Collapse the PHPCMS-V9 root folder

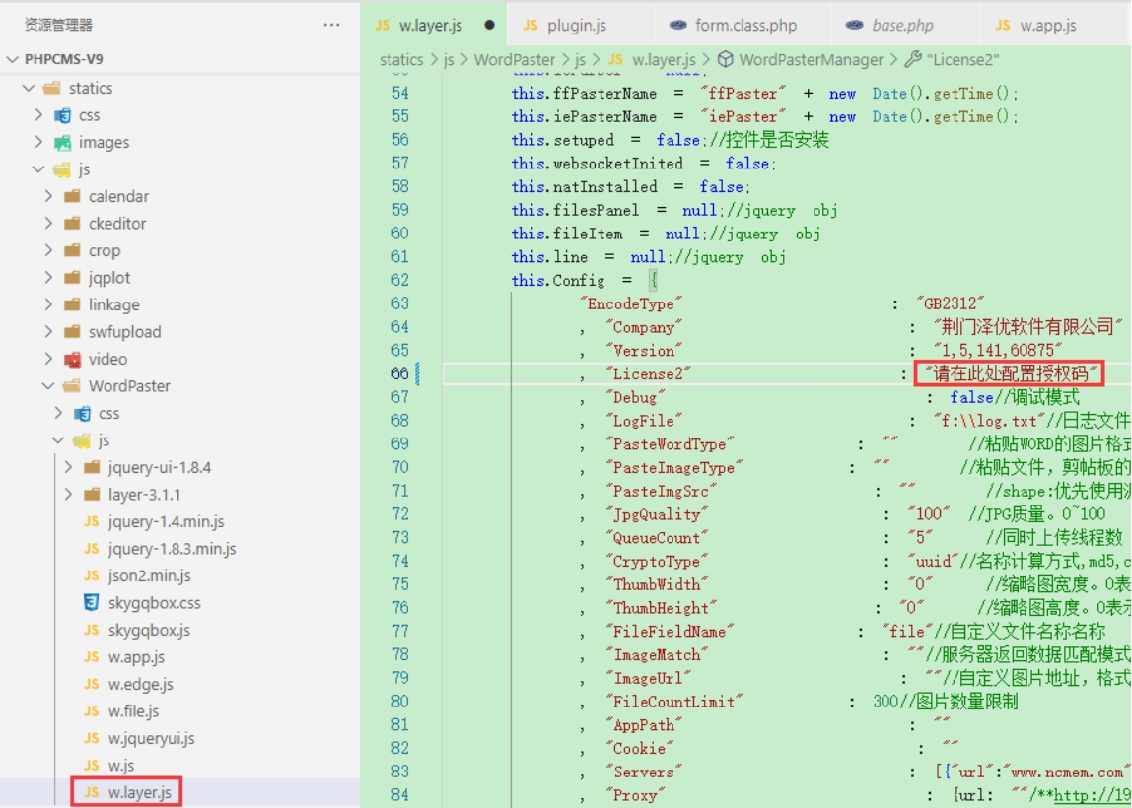click(13, 59)
